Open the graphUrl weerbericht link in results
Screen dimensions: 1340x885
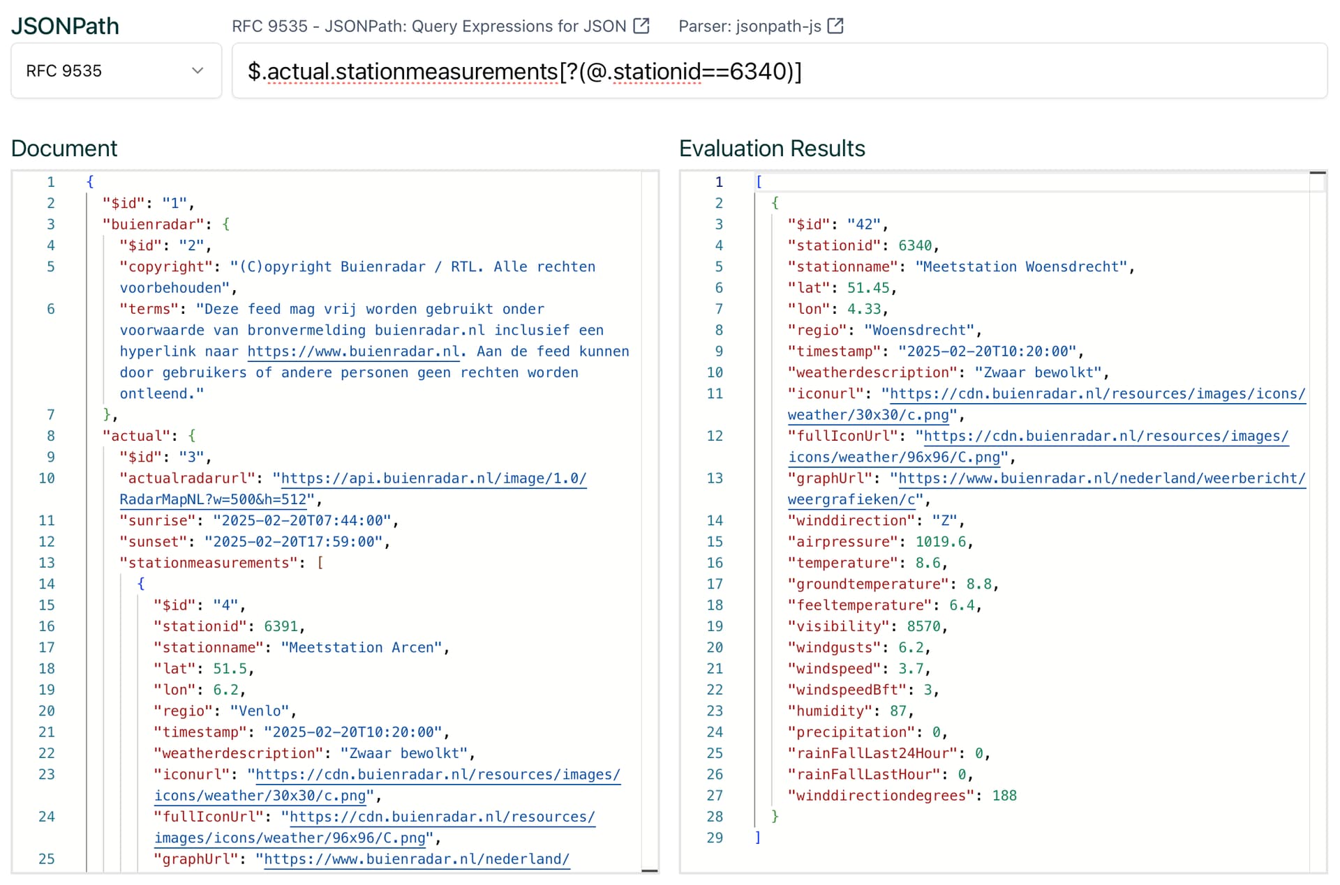click(1101, 478)
